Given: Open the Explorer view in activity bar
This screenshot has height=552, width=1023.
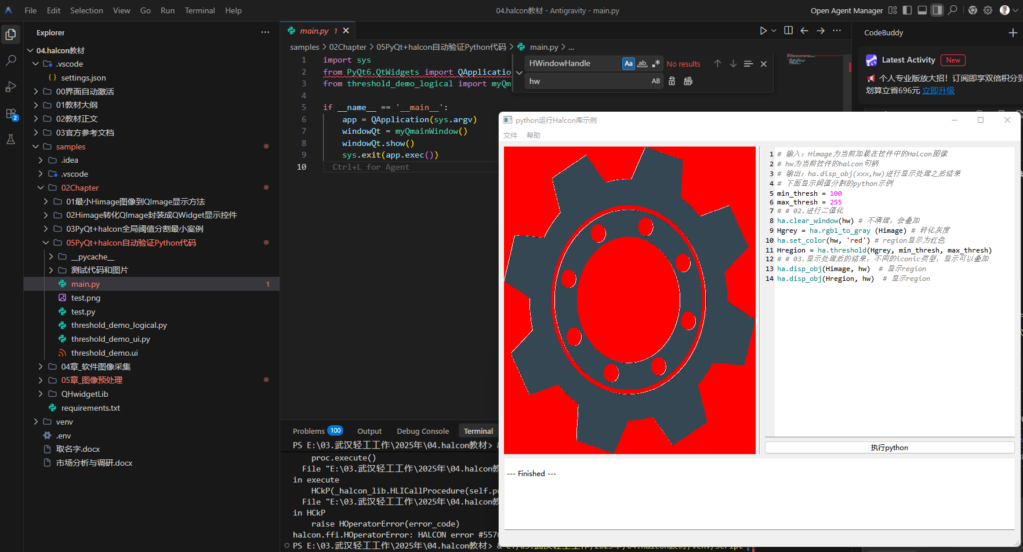Looking at the screenshot, I should click(x=10, y=35).
